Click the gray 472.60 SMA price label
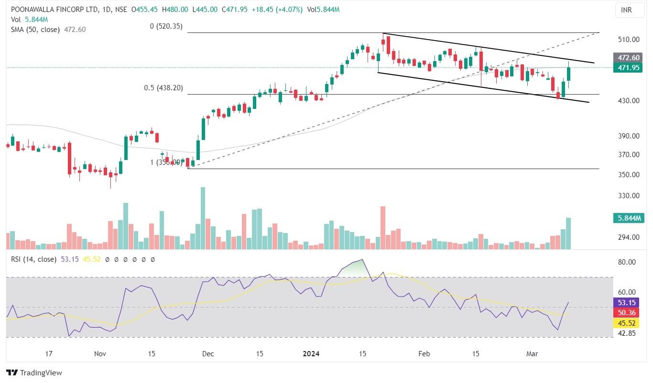The height and width of the screenshot is (383, 653). (x=628, y=58)
